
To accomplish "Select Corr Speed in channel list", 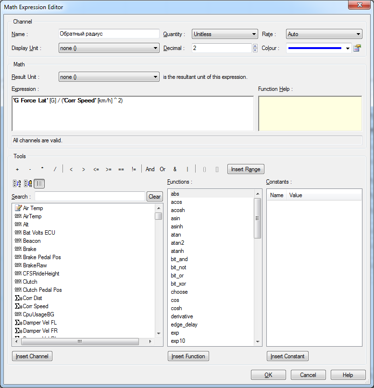I will pyautogui.click(x=36, y=306).
